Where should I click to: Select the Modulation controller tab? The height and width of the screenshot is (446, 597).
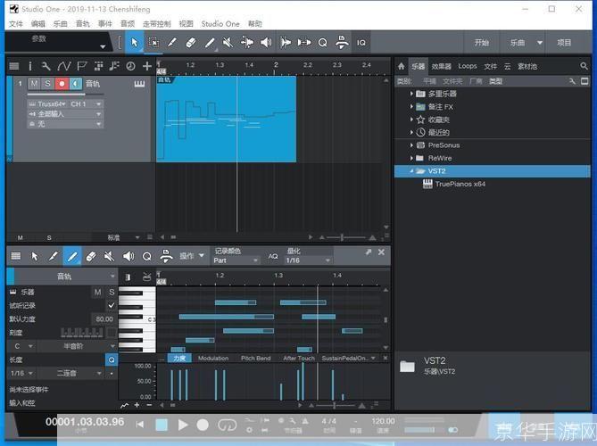tap(213, 358)
